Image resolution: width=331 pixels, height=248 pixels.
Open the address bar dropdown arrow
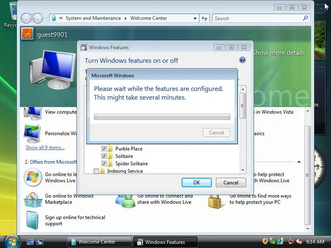[195, 18]
